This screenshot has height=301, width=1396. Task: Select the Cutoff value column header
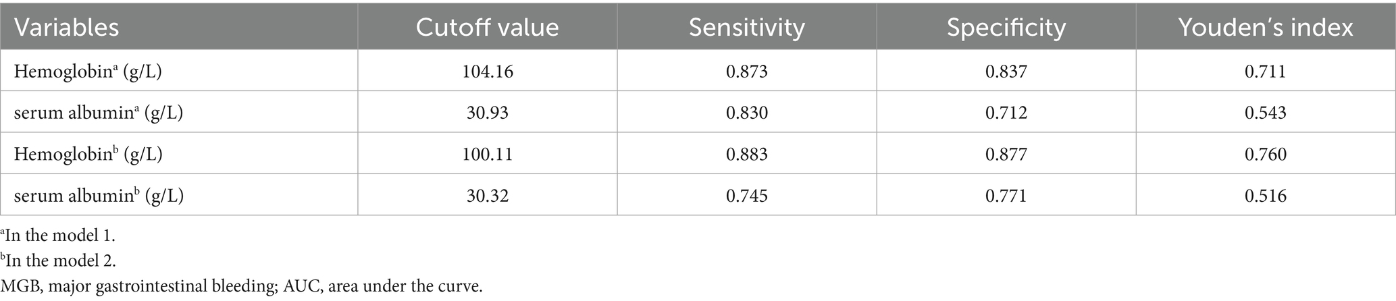pyautogui.click(x=487, y=27)
